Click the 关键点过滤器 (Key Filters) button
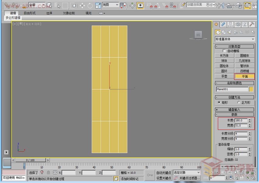The image size is (259, 183). point(190,178)
